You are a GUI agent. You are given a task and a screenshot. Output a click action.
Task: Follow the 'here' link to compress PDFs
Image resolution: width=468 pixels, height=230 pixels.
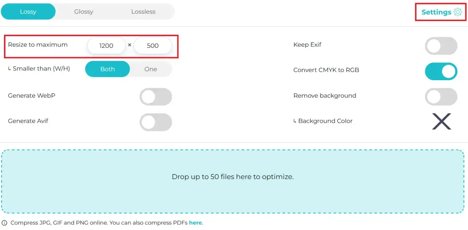[195, 223]
